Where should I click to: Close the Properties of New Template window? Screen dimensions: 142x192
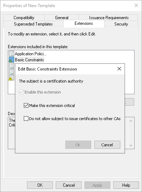(x=136, y=5)
